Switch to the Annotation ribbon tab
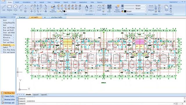This screenshot has height=105, width=186. [26, 2]
